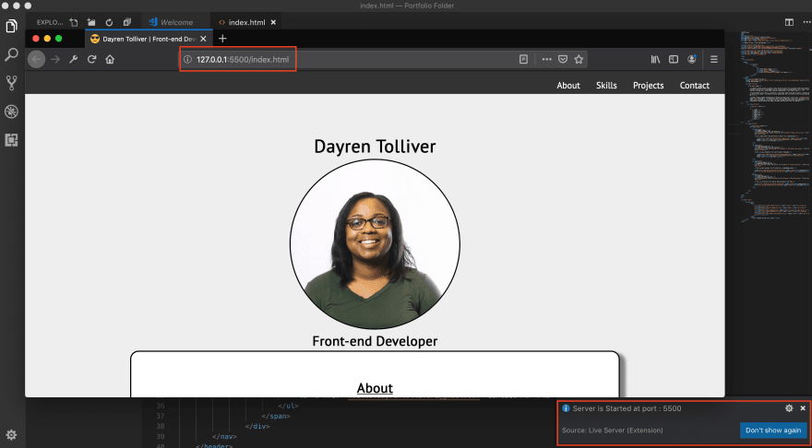Bookmark this page with the star
This screenshot has height=448, width=812.
point(579,60)
